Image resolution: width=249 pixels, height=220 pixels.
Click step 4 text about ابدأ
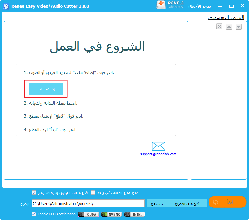coord(50,130)
